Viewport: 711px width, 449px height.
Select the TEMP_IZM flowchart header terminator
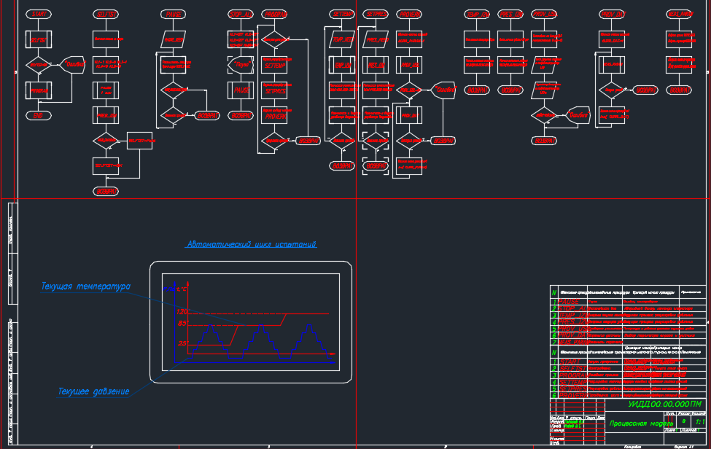pyautogui.click(x=478, y=14)
